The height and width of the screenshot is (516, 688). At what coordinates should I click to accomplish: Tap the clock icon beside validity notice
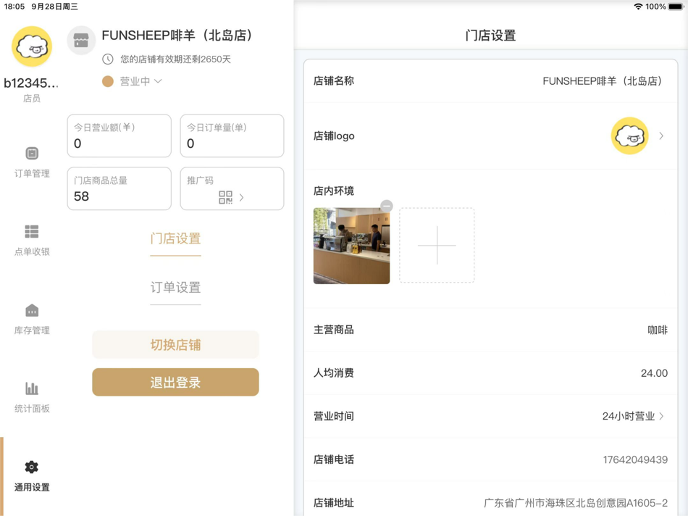coord(107,59)
